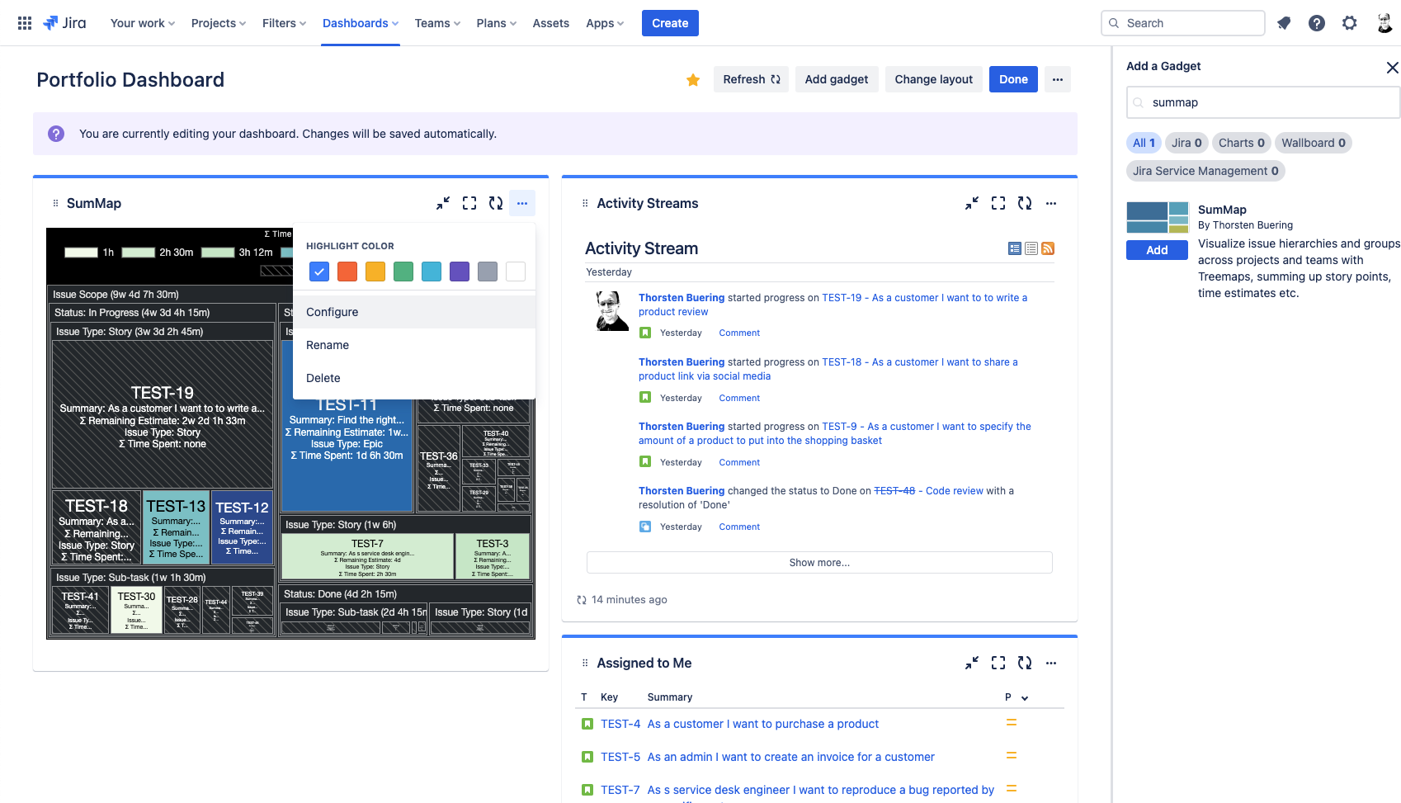Choose Configure from gadget menu
Viewport: 1401px width, 803px height.
(x=414, y=312)
